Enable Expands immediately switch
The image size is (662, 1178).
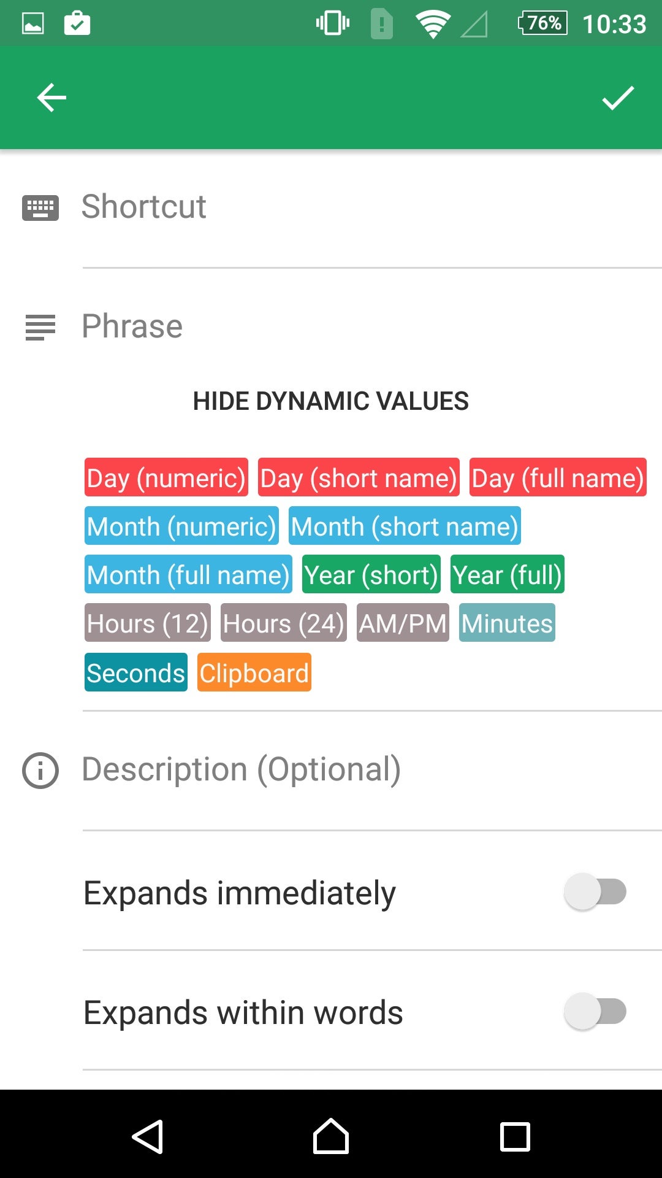(595, 891)
